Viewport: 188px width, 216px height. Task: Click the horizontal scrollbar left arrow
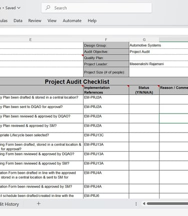144,203
